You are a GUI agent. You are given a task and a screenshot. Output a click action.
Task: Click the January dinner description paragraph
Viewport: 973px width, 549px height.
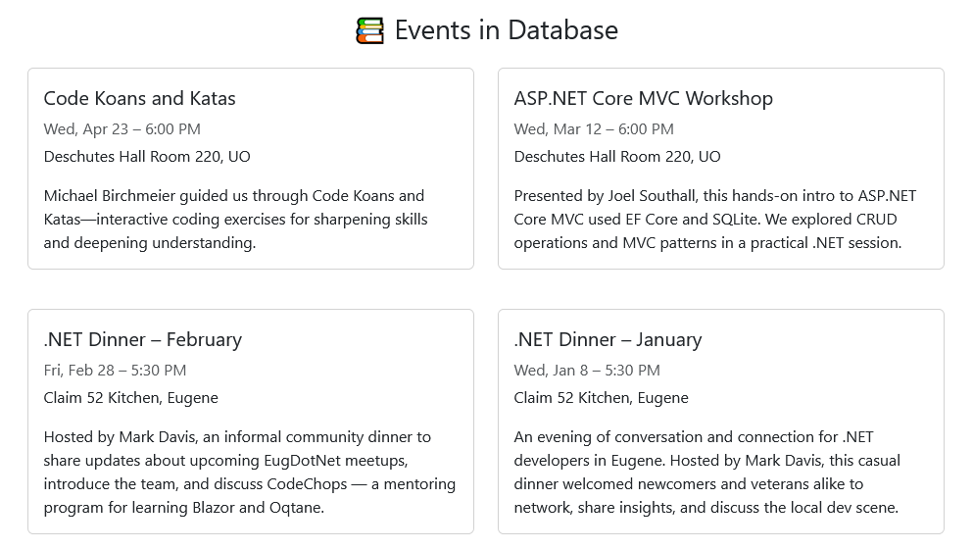[706, 472]
